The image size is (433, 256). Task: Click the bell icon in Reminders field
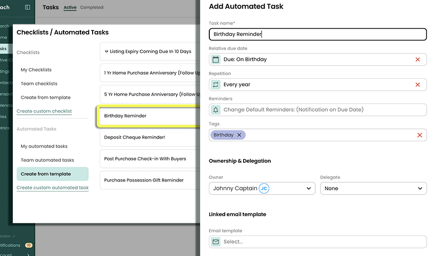[215, 110]
